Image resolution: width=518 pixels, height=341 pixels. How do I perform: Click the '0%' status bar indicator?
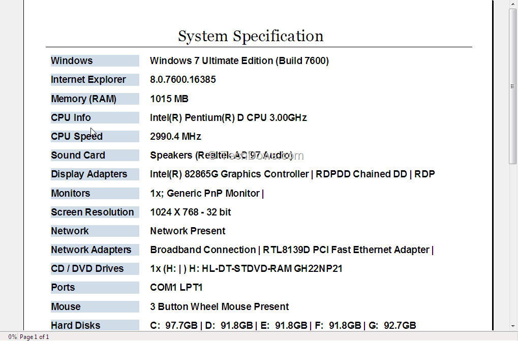point(12,337)
